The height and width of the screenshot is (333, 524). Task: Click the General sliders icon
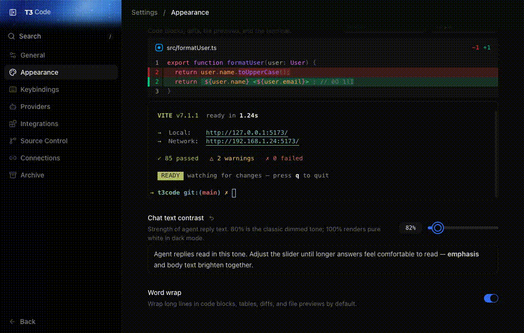(x=13, y=55)
